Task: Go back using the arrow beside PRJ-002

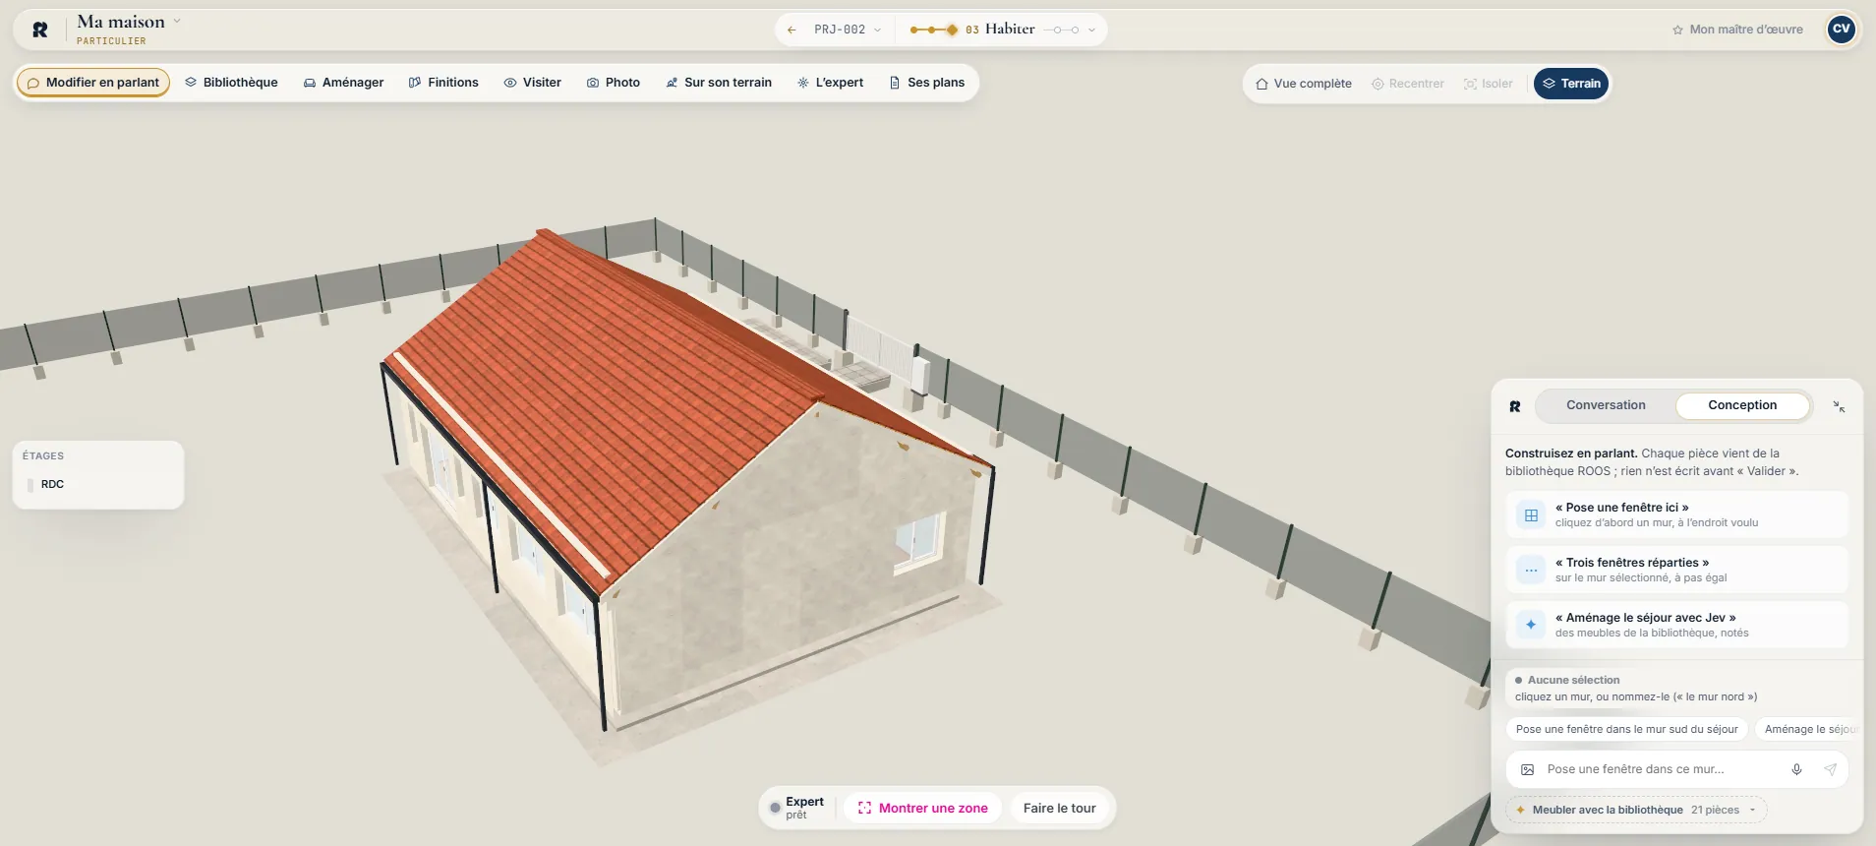Action: pos(791,30)
